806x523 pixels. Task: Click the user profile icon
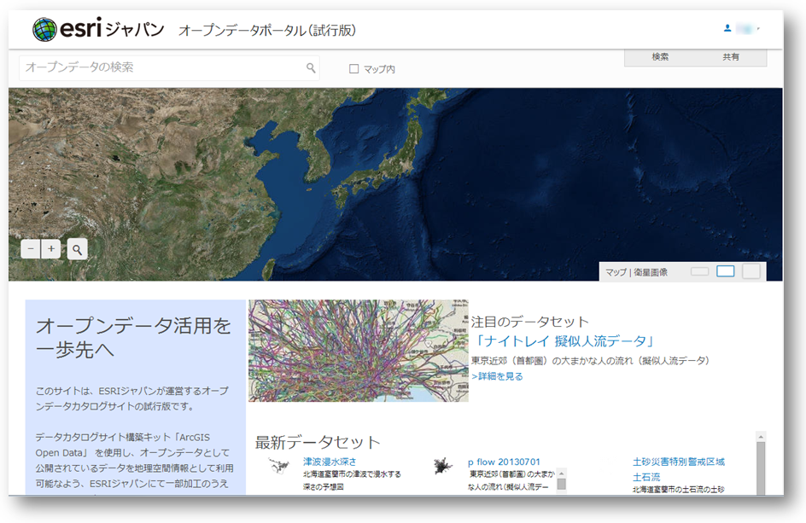(x=727, y=28)
